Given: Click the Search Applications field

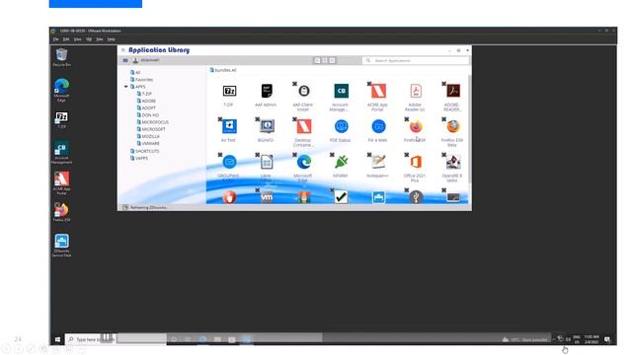Looking at the screenshot, I should (x=416, y=60).
